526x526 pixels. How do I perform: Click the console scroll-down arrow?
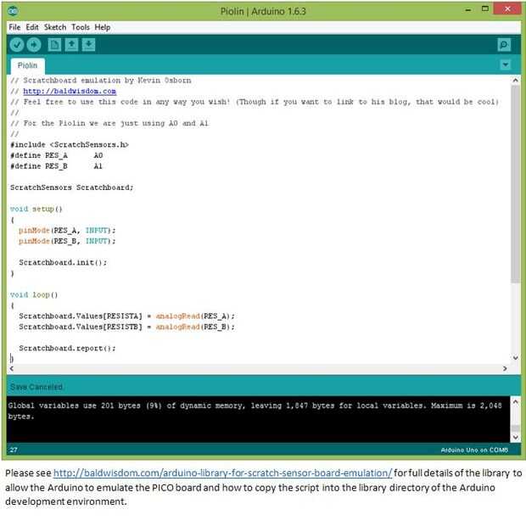[x=516, y=437]
